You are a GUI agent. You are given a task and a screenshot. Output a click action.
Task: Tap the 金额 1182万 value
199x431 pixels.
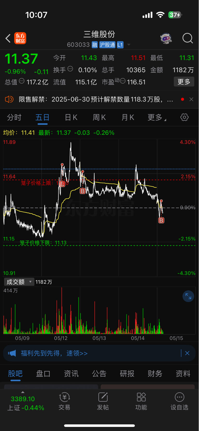pos(183,70)
